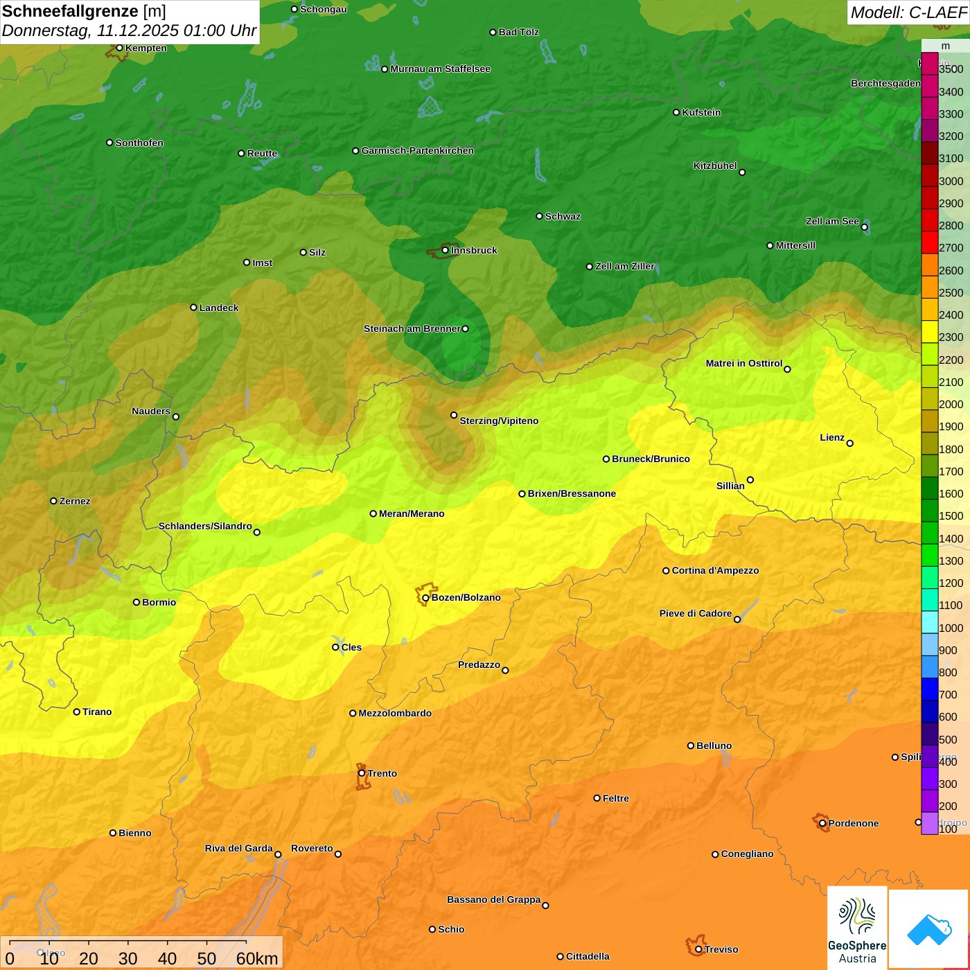970x970 pixels.
Task: Click the date Donnerstag, 11.12.2025 01:00 Uhr
Action: [x=129, y=30]
